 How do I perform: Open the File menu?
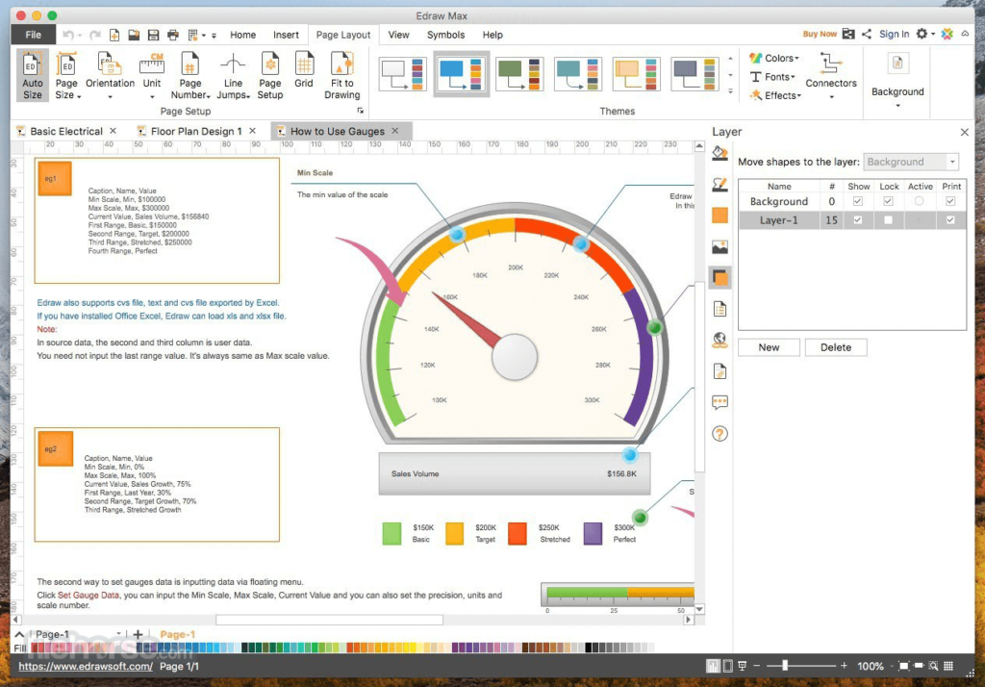point(34,35)
